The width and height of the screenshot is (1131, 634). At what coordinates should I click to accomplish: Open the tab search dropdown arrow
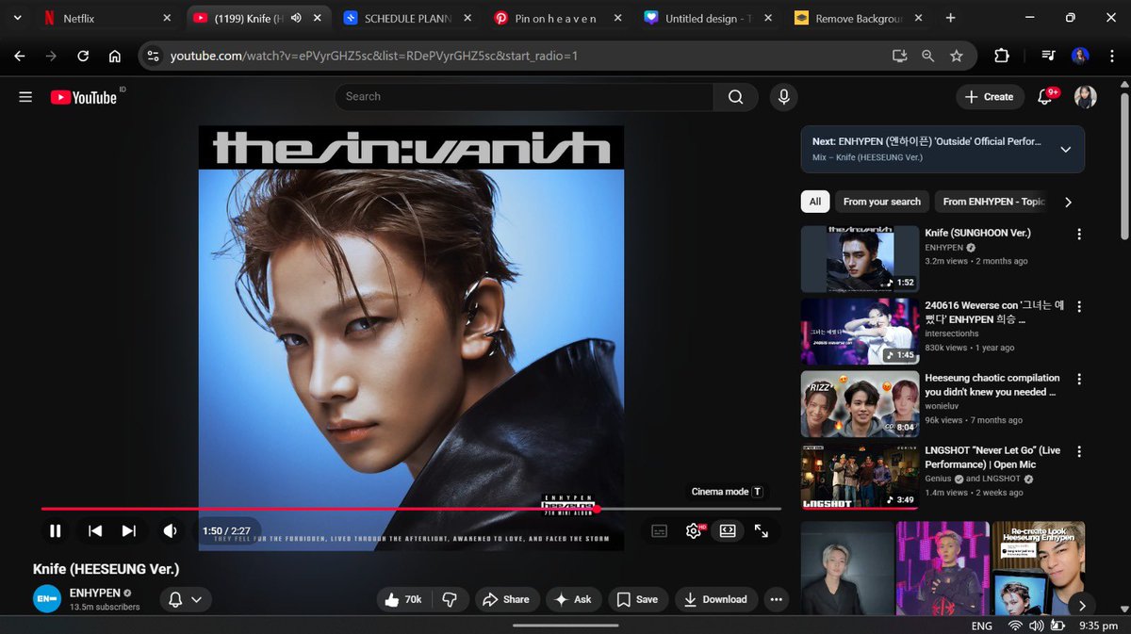coord(17,19)
